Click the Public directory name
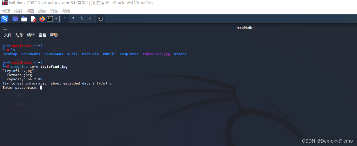Image resolution: width=357 pixels, height=146 pixels. point(109,54)
